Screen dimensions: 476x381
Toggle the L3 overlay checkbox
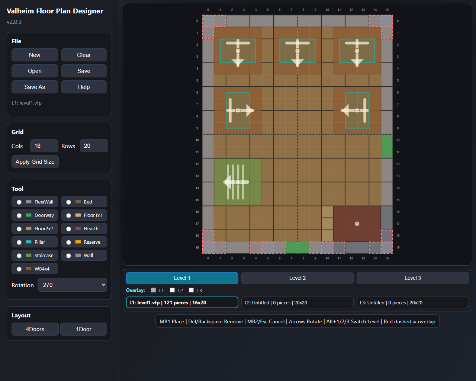(191, 290)
